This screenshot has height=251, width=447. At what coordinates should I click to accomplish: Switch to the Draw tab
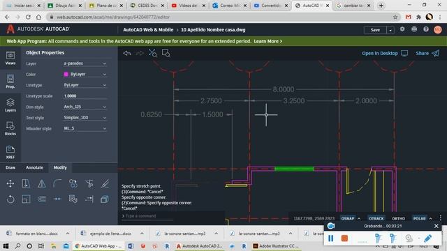coord(10,167)
